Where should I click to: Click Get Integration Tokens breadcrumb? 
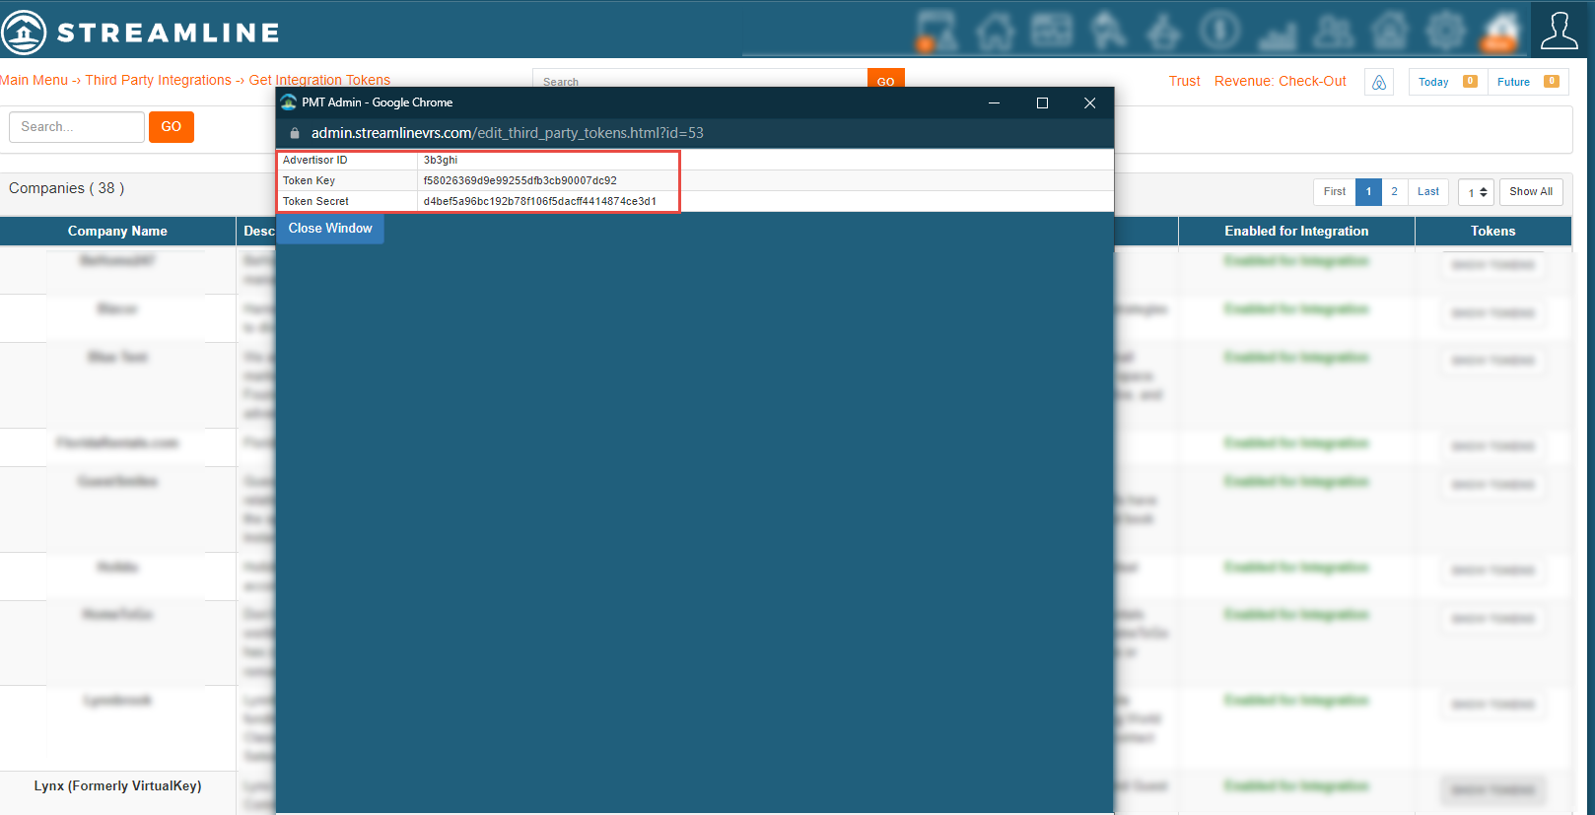coord(319,81)
